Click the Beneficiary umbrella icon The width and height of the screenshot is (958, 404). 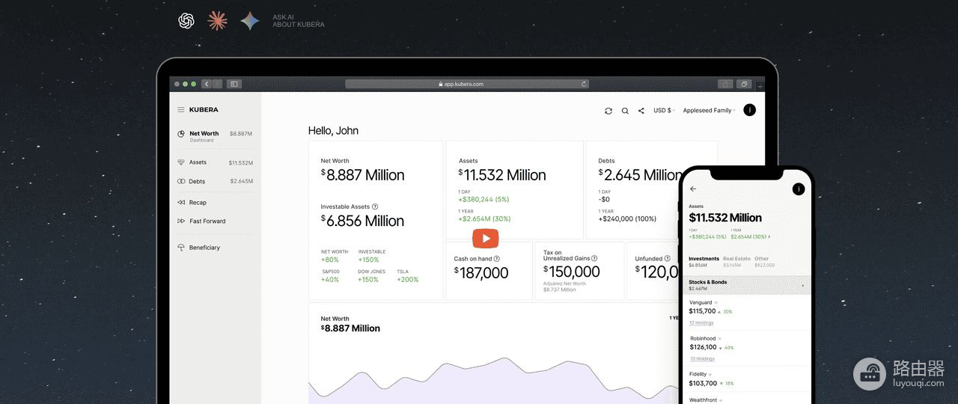[x=181, y=248]
